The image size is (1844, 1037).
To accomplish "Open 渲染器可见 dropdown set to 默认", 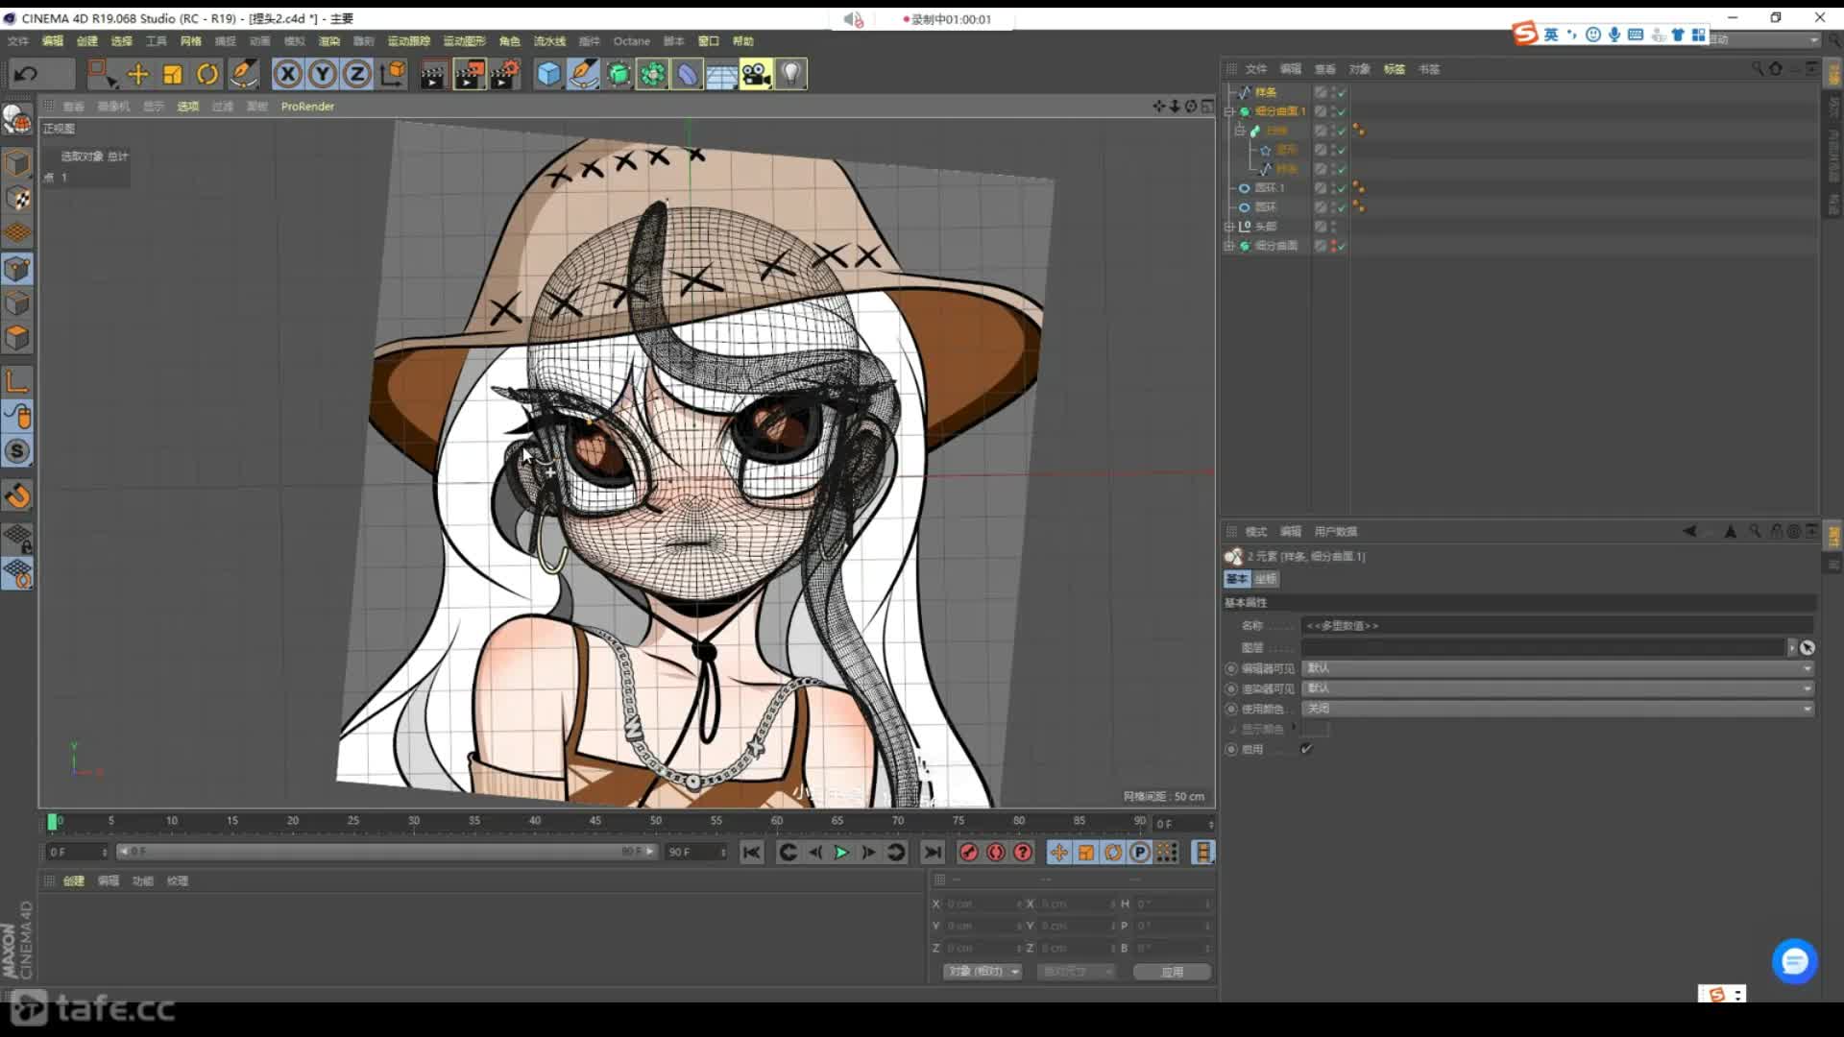I will point(1558,688).
